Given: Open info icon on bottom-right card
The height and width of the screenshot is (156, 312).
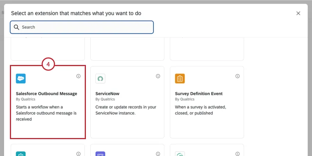Looking at the screenshot, I should pyautogui.click(x=237, y=154).
